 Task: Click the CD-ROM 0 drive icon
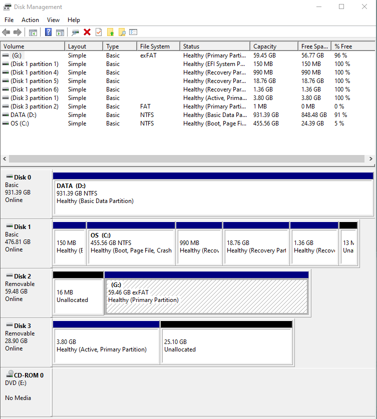click(x=10, y=373)
